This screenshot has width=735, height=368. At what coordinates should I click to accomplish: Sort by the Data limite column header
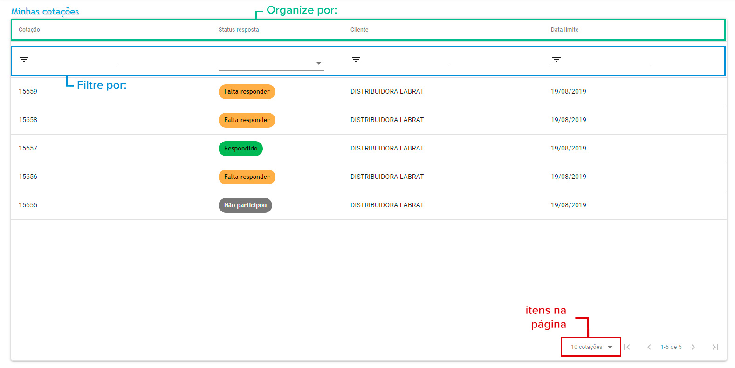[x=564, y=30]
